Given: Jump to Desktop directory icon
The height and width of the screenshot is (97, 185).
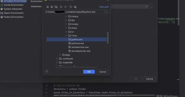Looking at the screenshot, I should (x=52, y=7).
